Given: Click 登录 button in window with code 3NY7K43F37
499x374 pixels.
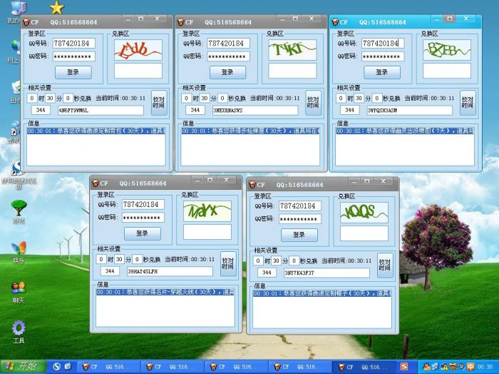Looking at the screenshot, I should point(299,235).
